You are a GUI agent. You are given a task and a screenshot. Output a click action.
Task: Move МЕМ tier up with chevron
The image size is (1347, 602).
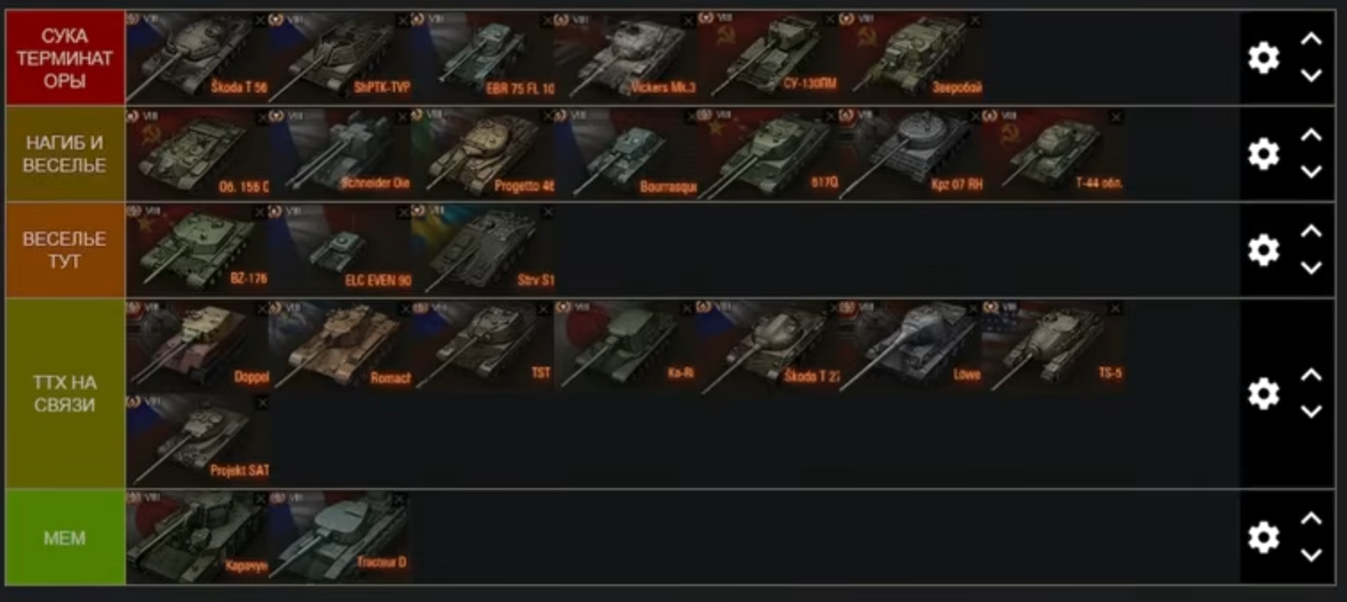(1310, 518)
